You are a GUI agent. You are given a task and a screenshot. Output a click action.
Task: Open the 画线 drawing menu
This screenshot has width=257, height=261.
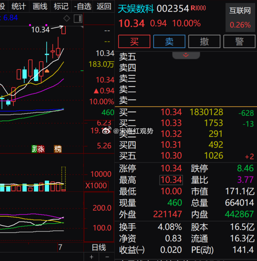(40, 6)
